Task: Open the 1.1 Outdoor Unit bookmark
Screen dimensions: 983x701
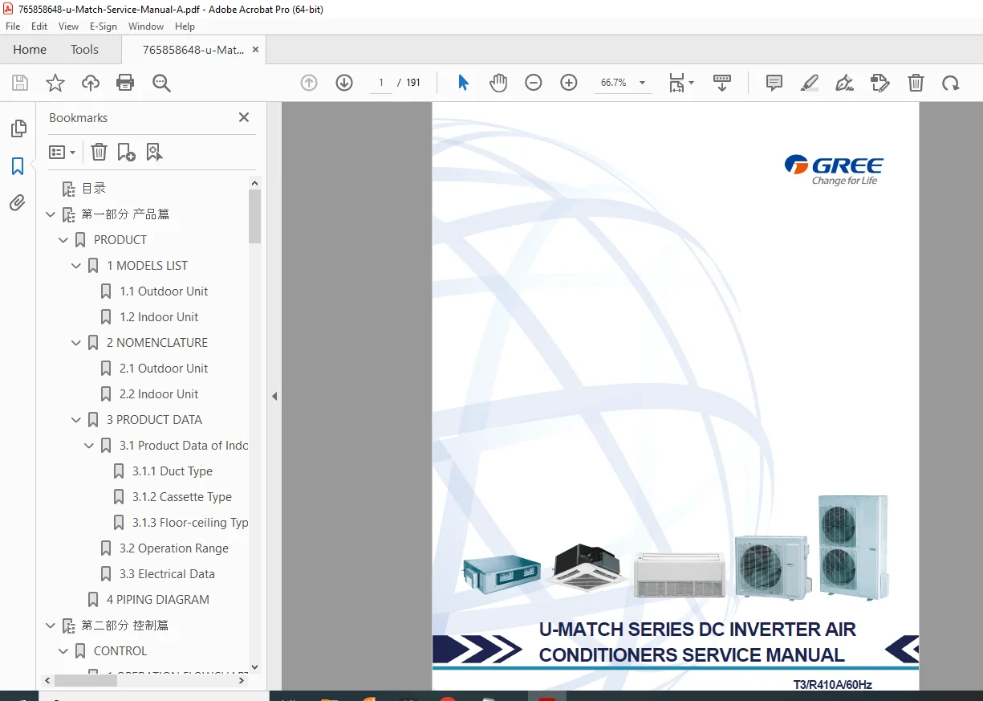Action: (164, 291)
